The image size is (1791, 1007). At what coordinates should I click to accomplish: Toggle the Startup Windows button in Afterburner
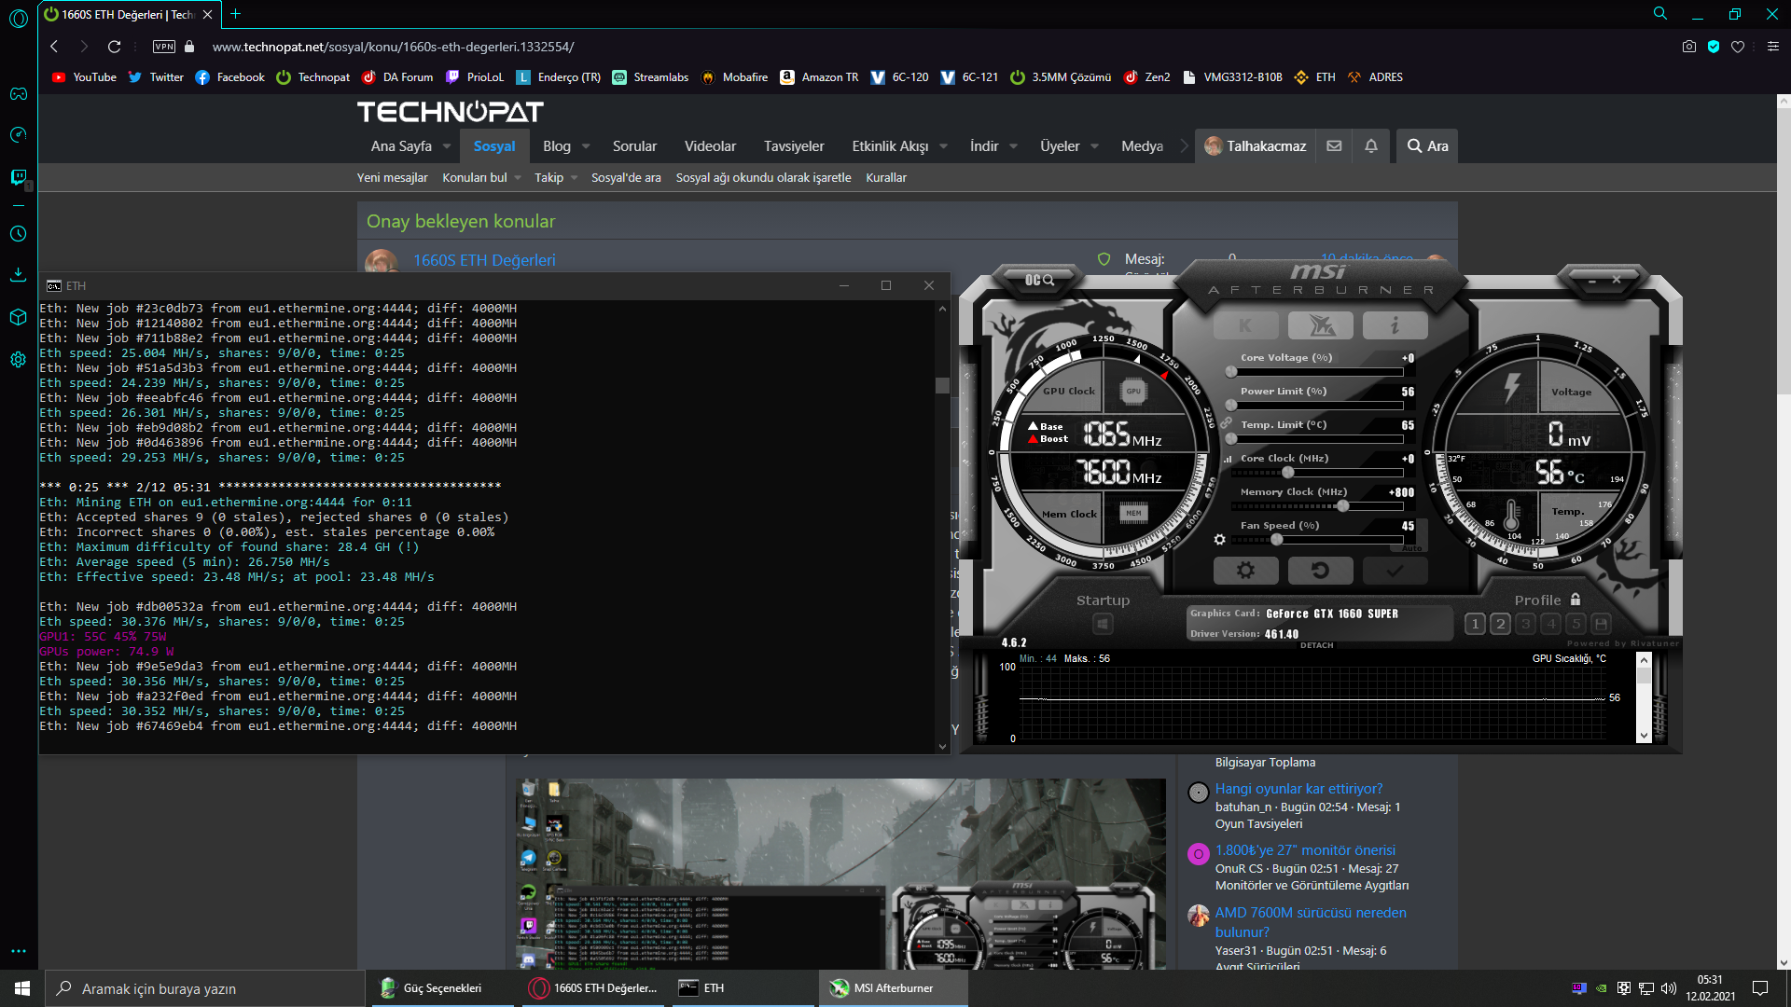[1103, 624]
